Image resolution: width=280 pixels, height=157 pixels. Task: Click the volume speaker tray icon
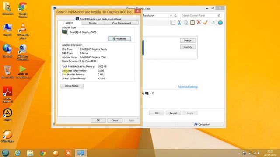point(258,153)
